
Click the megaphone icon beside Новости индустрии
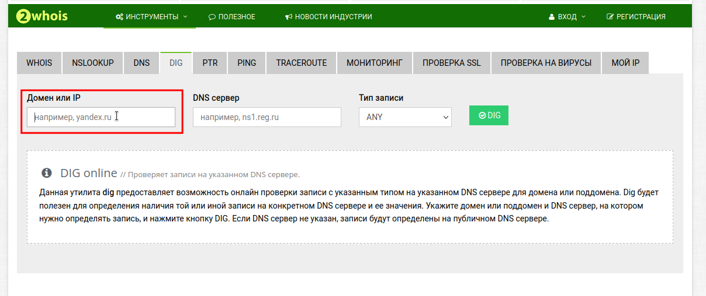(x=288, y=17)
